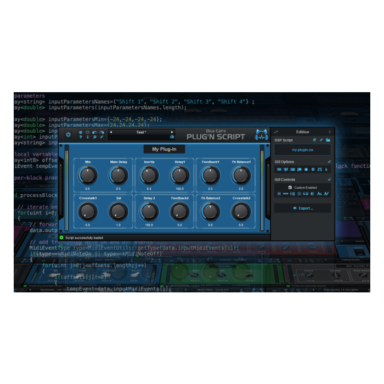The height and width of the screenshot is (384, 384).
Task: Click the fifth GUI Controls icon, bars with dial
Action: [x=306, y=194]
